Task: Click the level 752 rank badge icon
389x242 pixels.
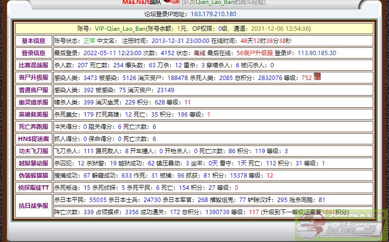Action: 317,77
